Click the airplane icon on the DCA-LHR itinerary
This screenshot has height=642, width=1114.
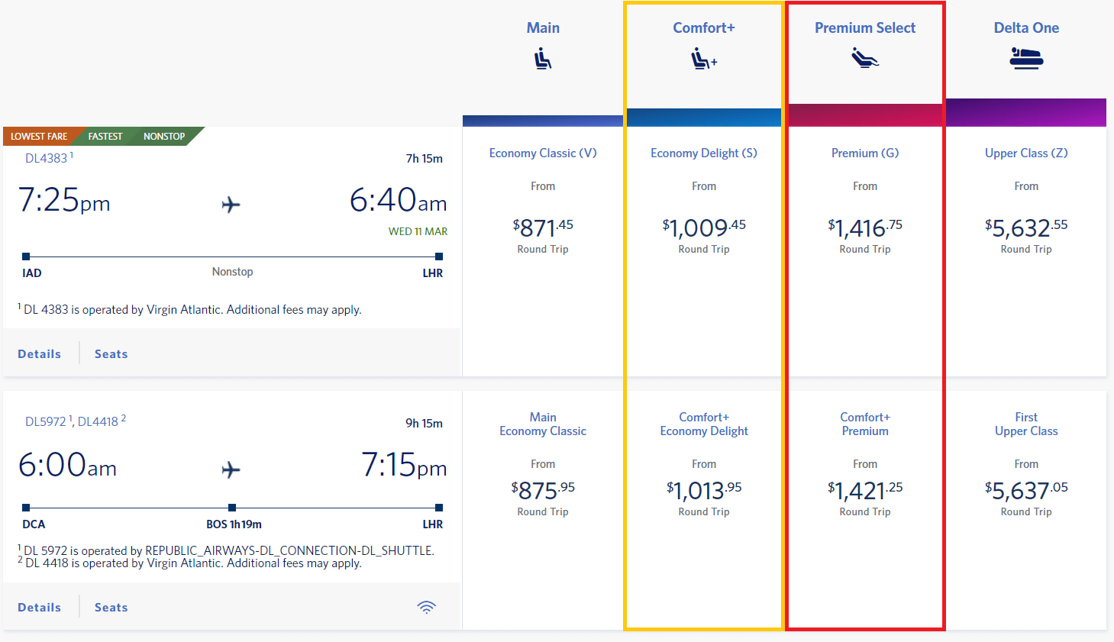(231, 469)
